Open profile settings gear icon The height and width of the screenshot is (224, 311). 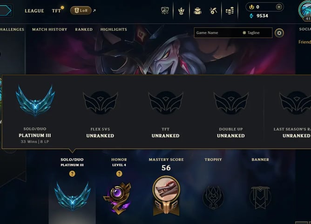tap(279, 33)
